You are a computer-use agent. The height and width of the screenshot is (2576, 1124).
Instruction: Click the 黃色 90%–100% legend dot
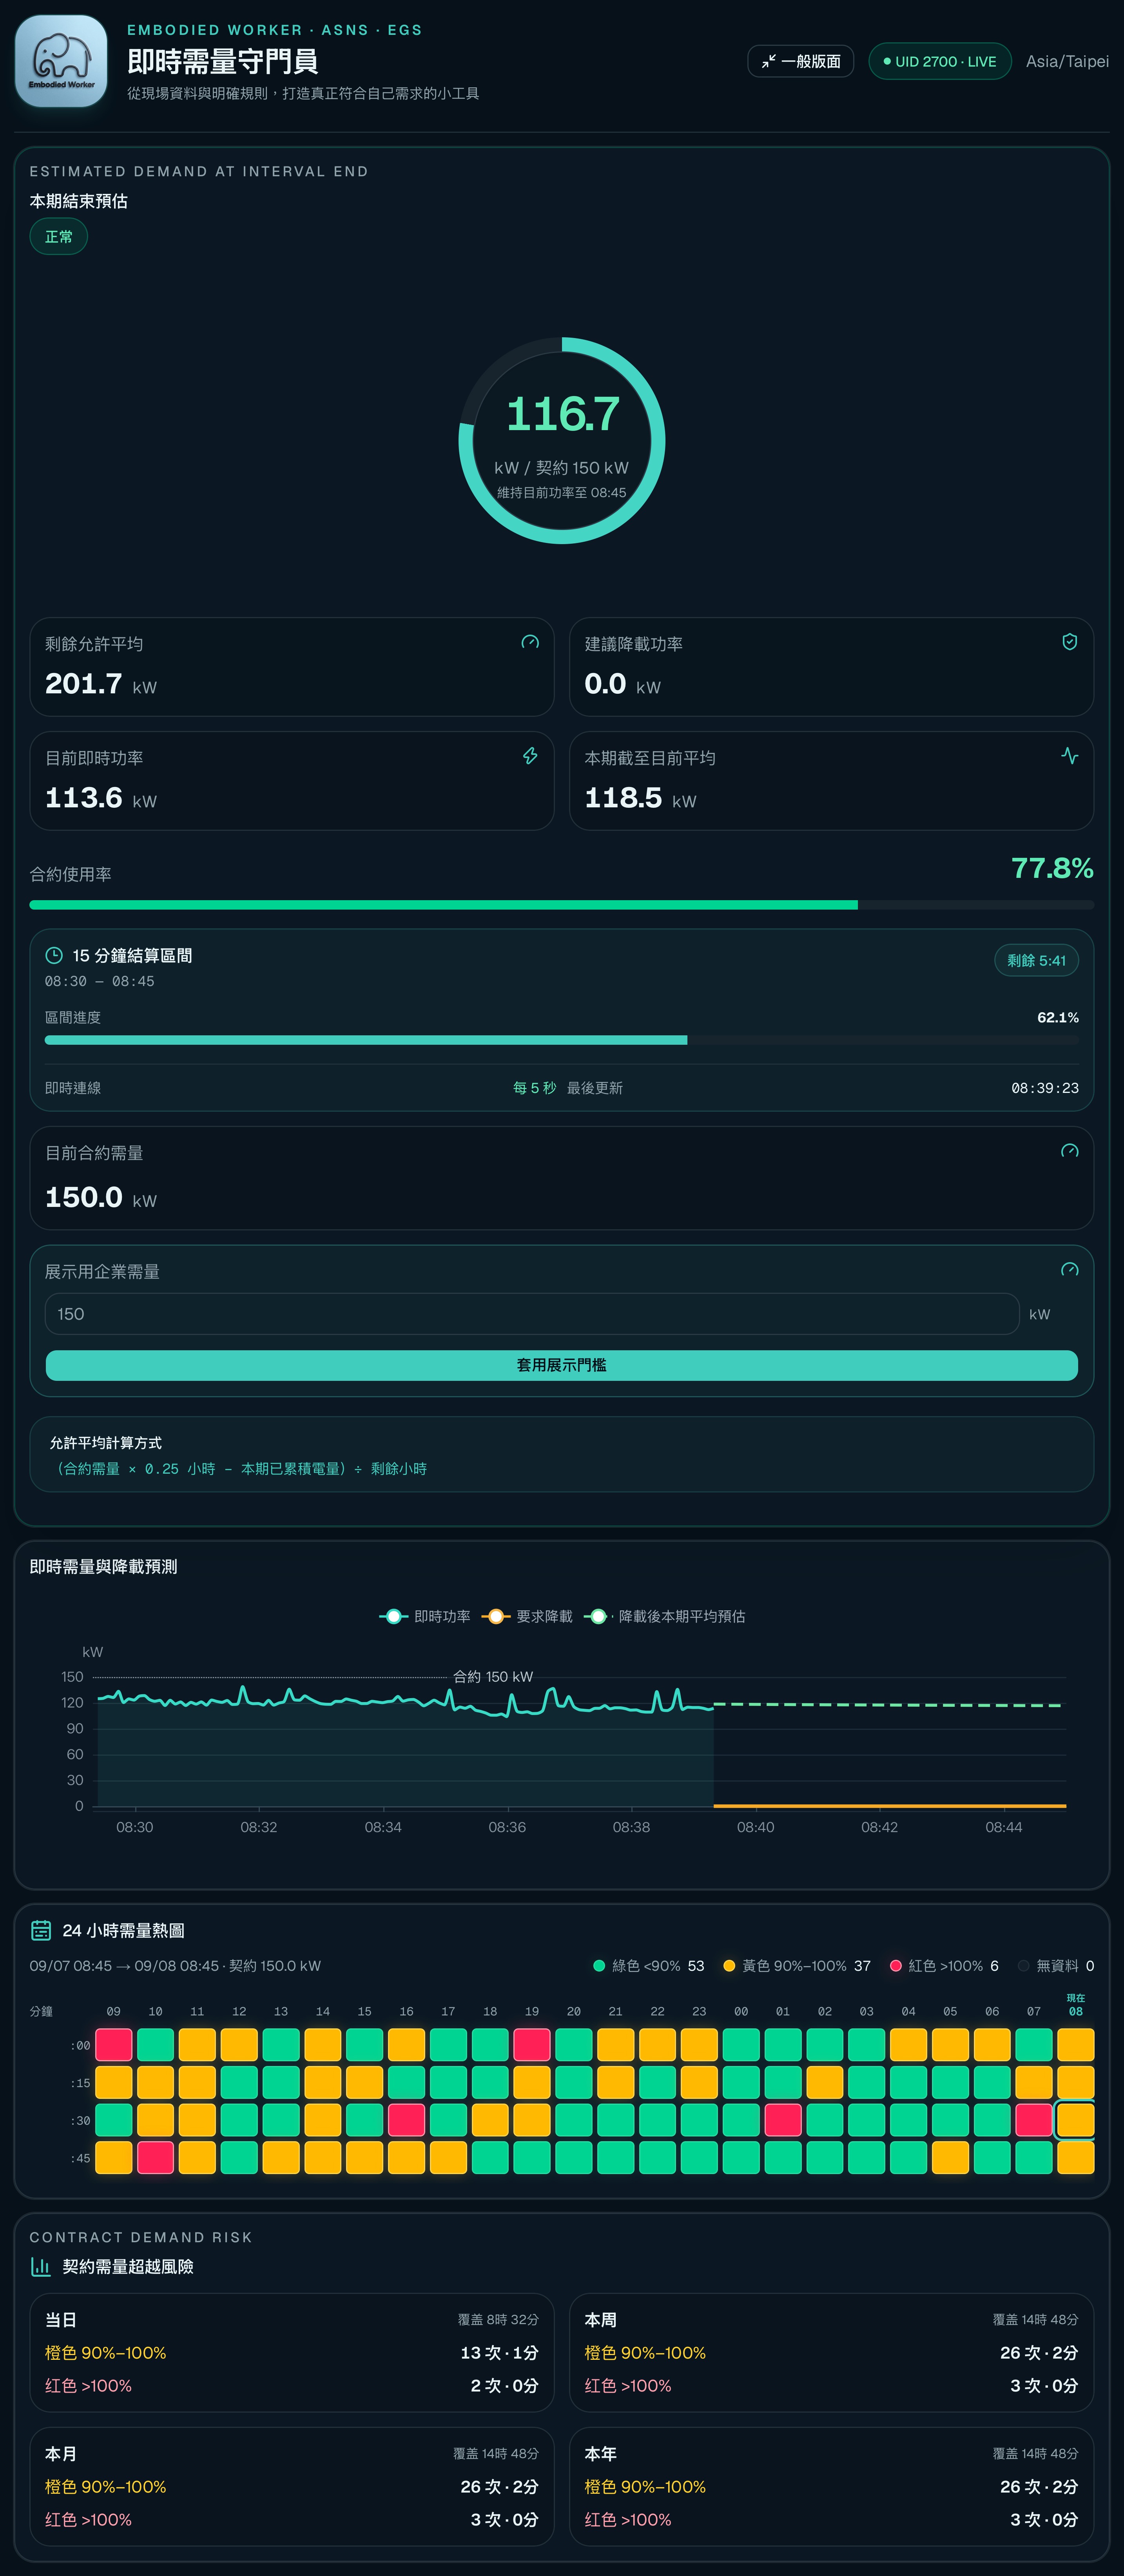point(730,1966)
